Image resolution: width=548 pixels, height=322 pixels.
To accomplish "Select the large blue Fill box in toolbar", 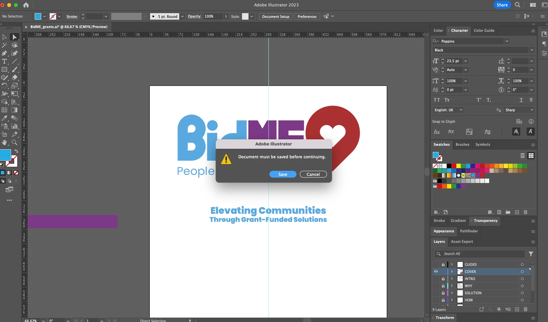I will click(x=5, y=155).
